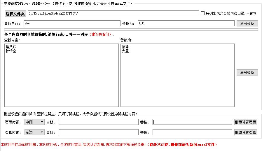The image size is (262, 151).
Task: Select the text 孙悟空 in search list
Action: tap(11, 51)
